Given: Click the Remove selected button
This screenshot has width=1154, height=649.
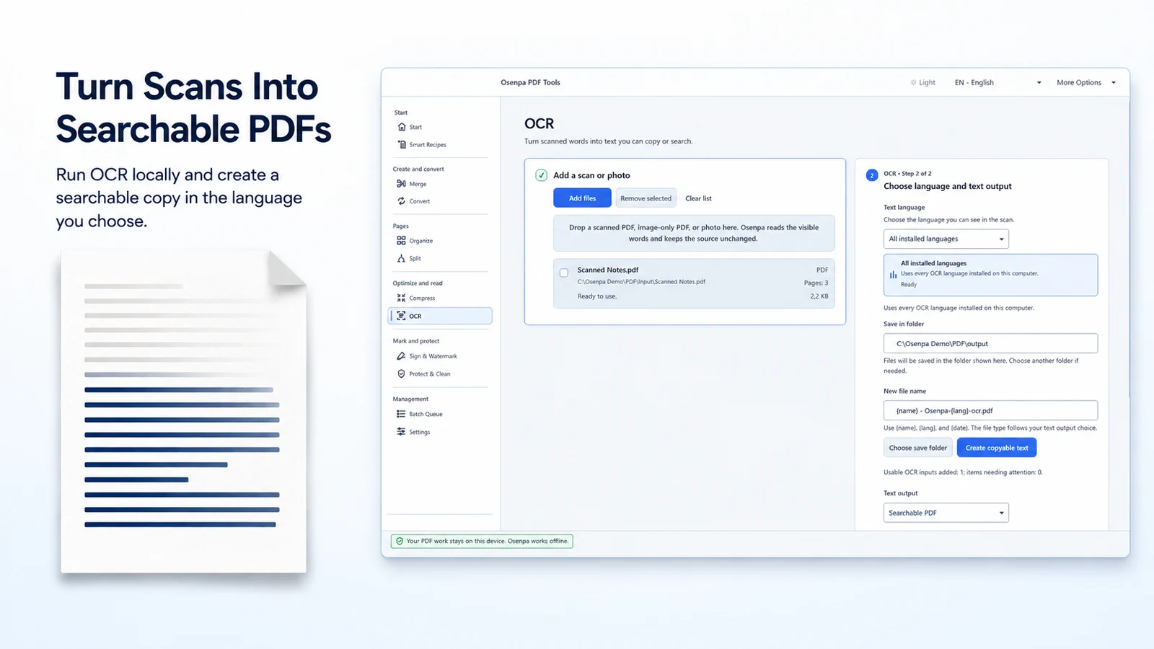Looking at the screenshot, I should (646, 198).
